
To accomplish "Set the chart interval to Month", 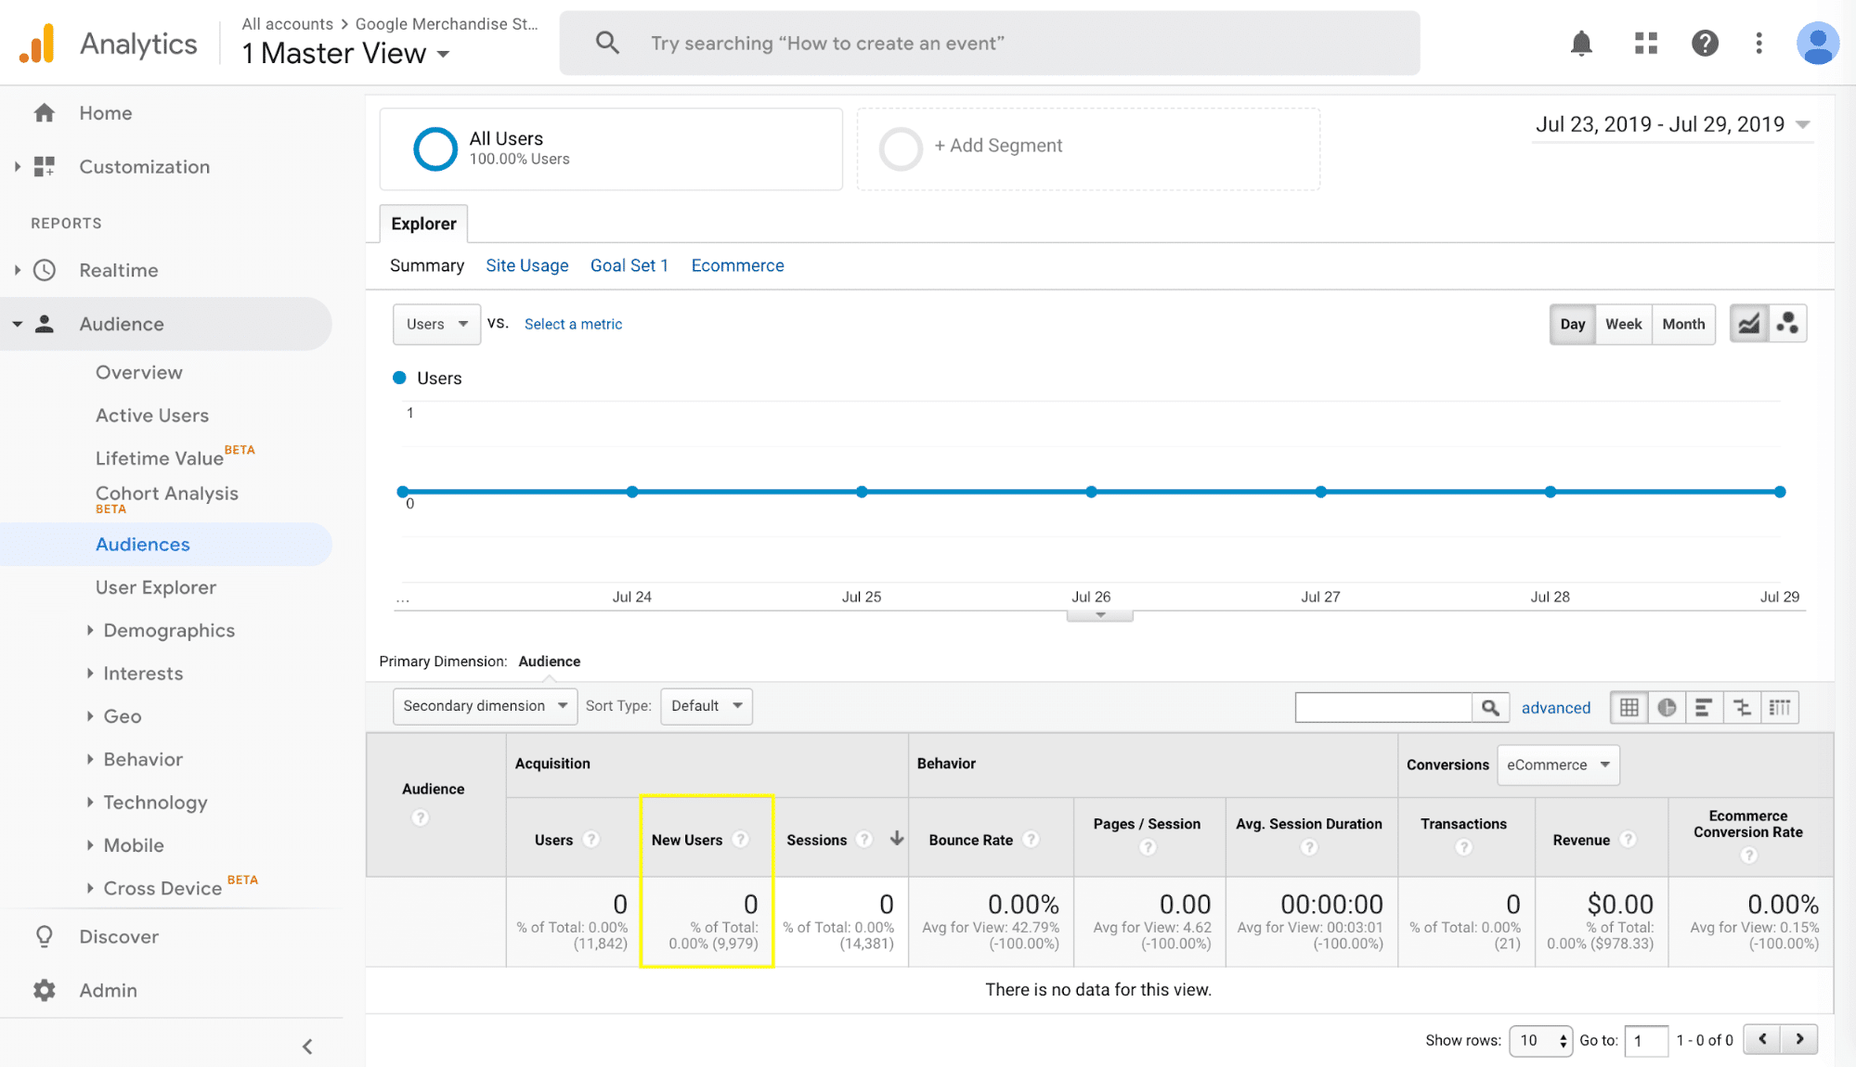I will pos(1683,324).
